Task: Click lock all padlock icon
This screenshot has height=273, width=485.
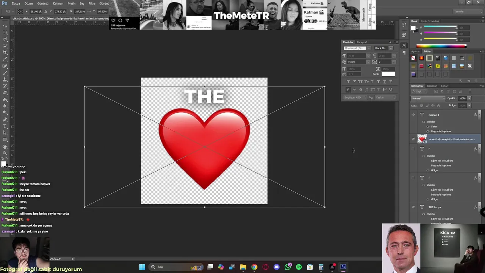Action: coord(438,105)
